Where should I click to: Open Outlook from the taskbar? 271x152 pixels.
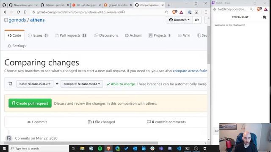[x=135, y=148]
